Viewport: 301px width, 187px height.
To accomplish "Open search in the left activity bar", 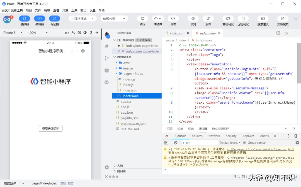I will pyautogui.click(x=106, y=46).
